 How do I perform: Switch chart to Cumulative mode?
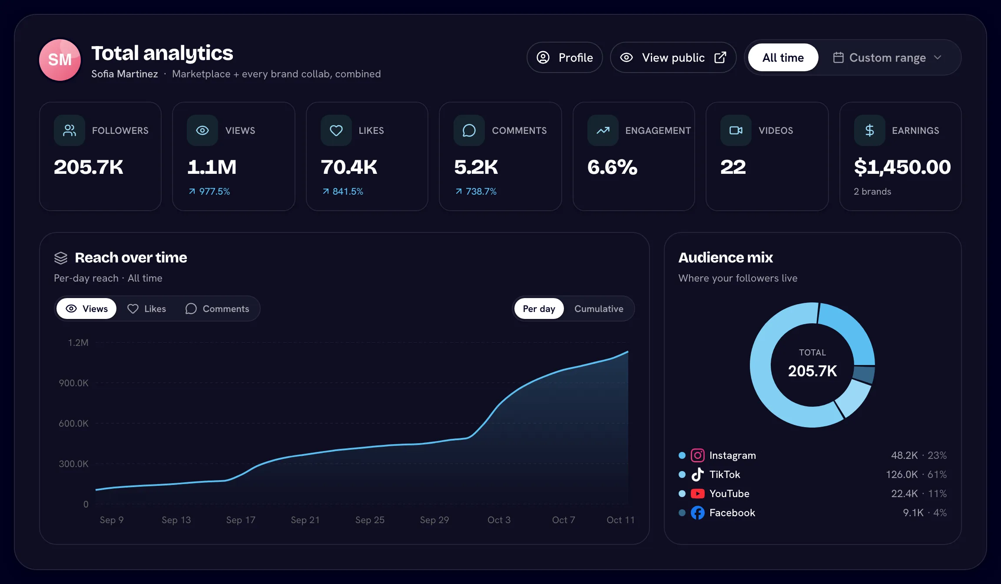coord(599,309)
